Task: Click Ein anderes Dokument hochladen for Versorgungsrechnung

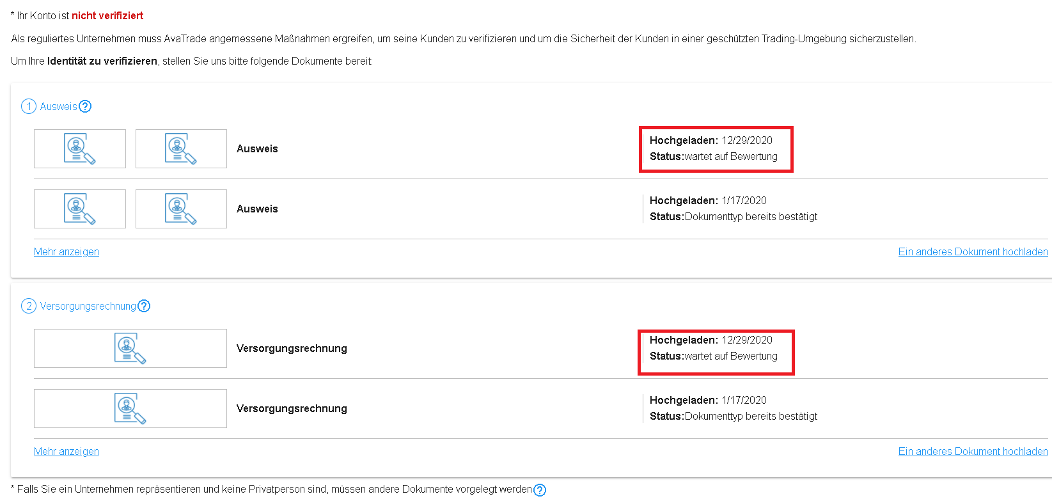Action: click(x=973, y=451)
